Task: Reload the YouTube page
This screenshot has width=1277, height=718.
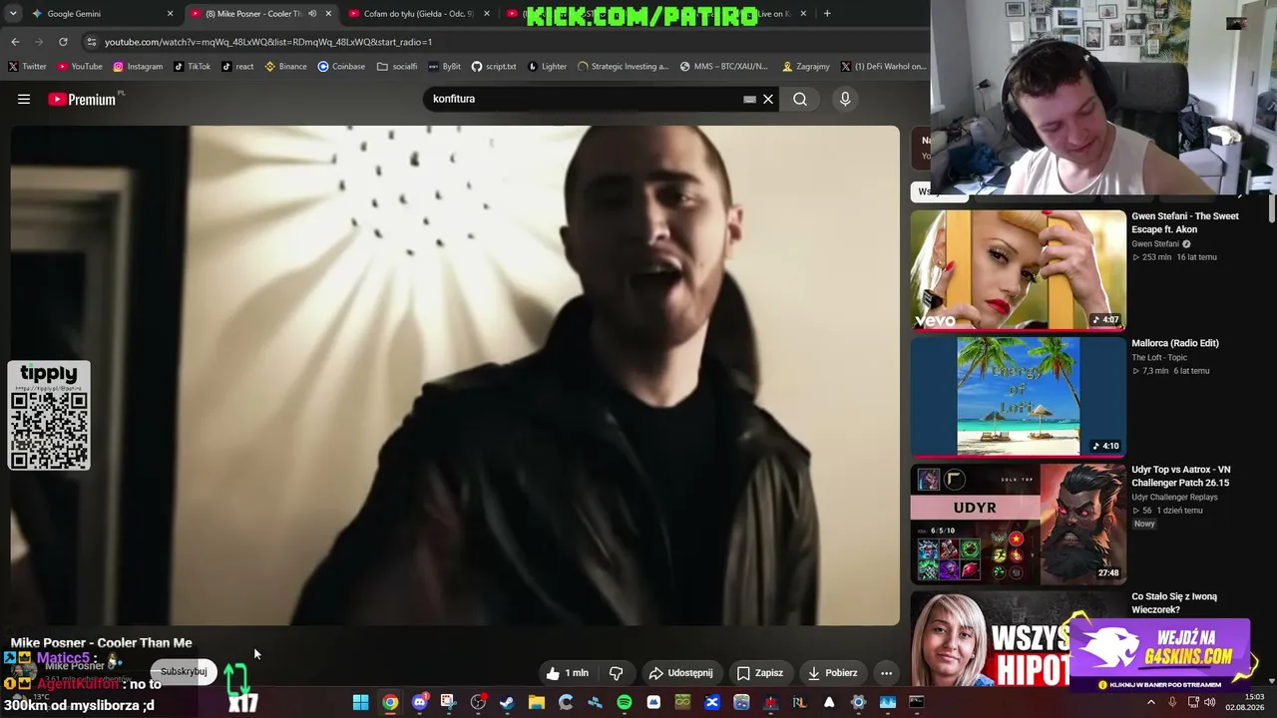Action: click(x=63, y=42)
